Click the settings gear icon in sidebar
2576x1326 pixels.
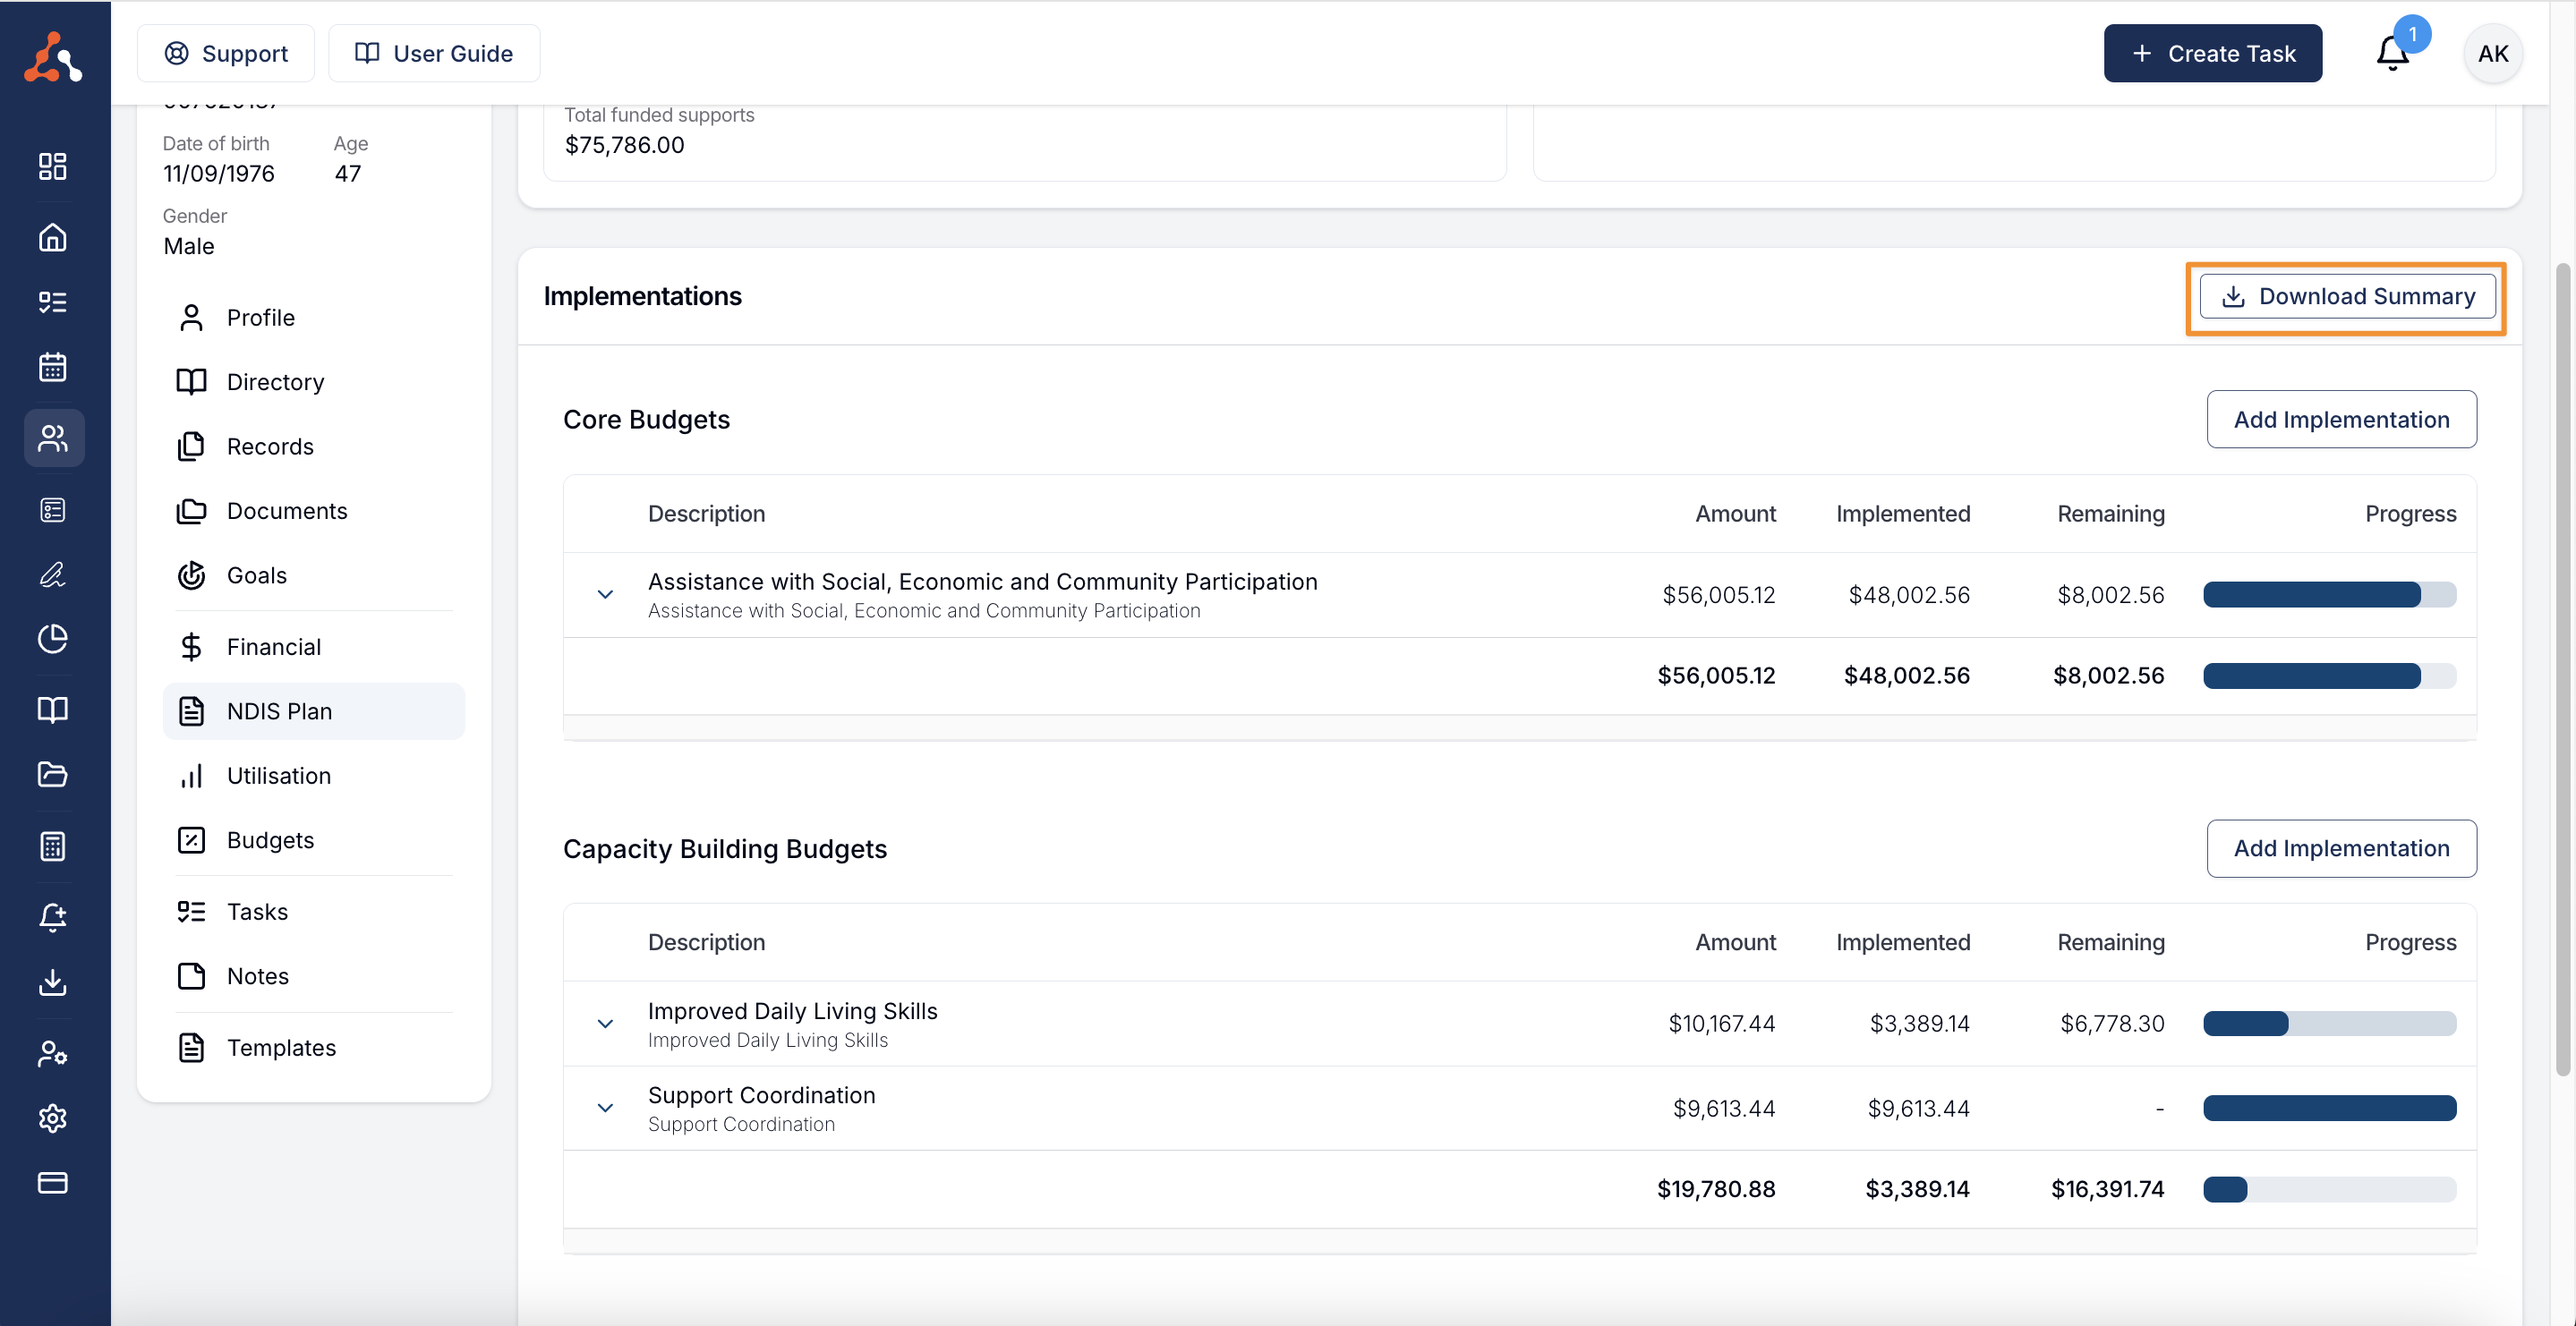pyautogui.click(x=53, y=1117)
